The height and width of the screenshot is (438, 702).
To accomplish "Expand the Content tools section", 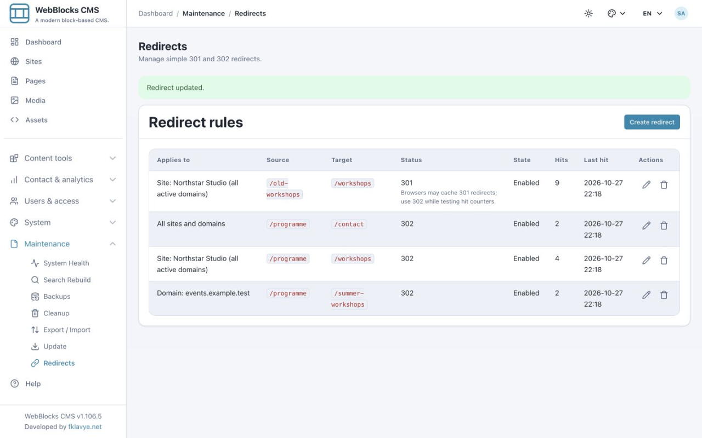I will (x=63, y=158).
